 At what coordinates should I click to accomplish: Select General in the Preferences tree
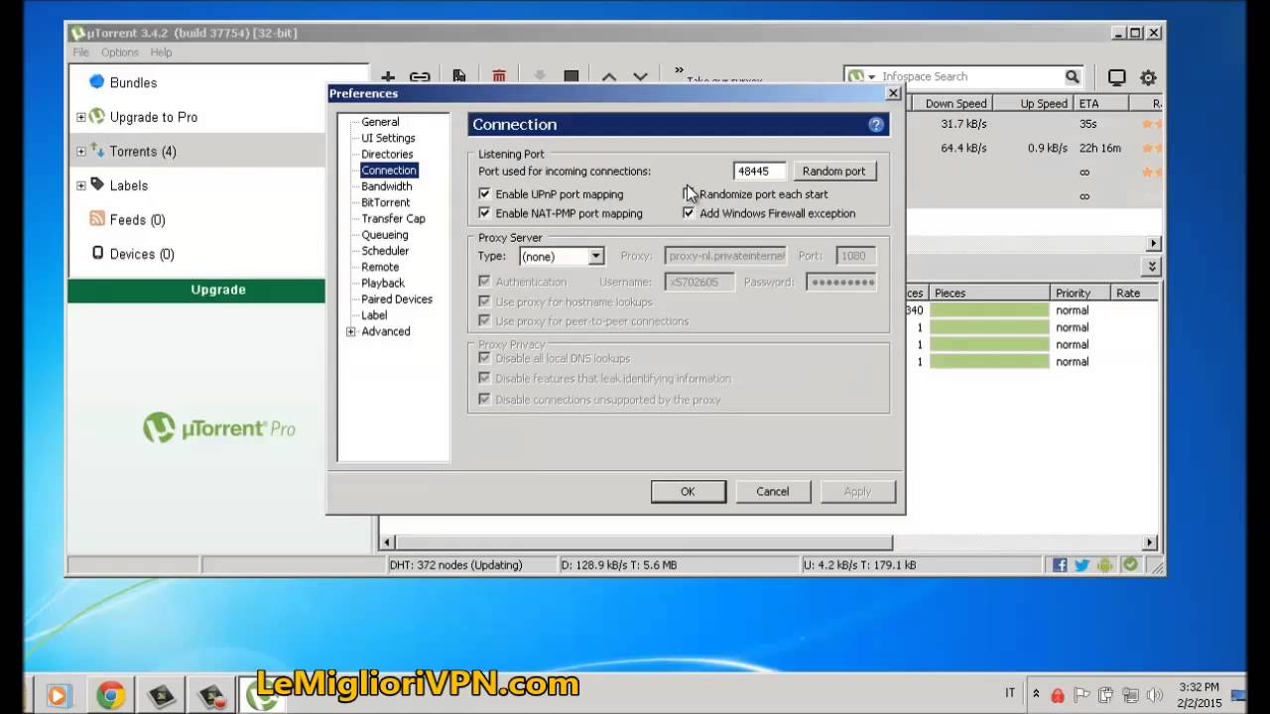click(x=380, y=122)
